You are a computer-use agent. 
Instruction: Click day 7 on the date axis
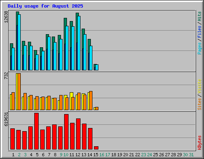click(49, 155)
